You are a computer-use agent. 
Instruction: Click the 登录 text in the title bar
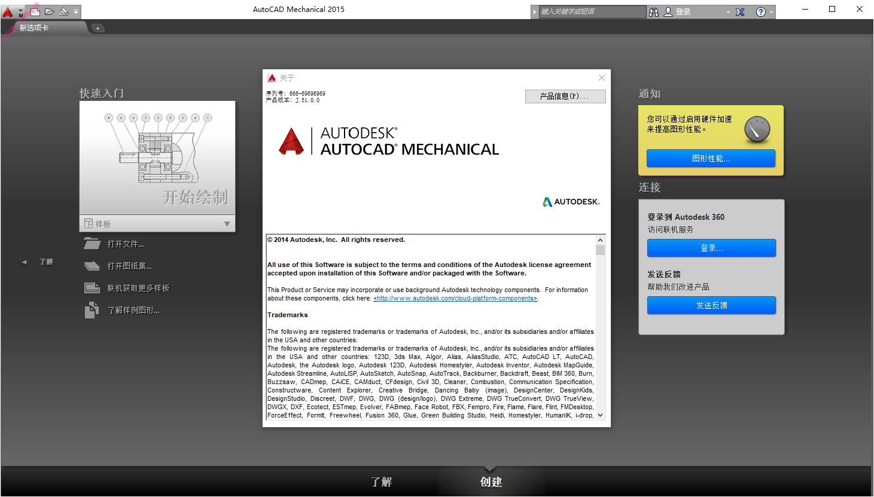coord(683,12)
